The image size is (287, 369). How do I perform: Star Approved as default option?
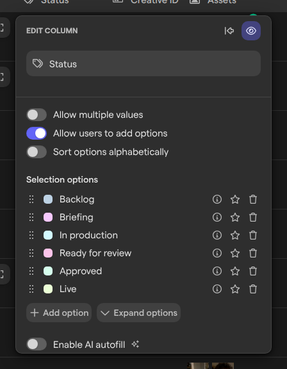pos(235,271)
